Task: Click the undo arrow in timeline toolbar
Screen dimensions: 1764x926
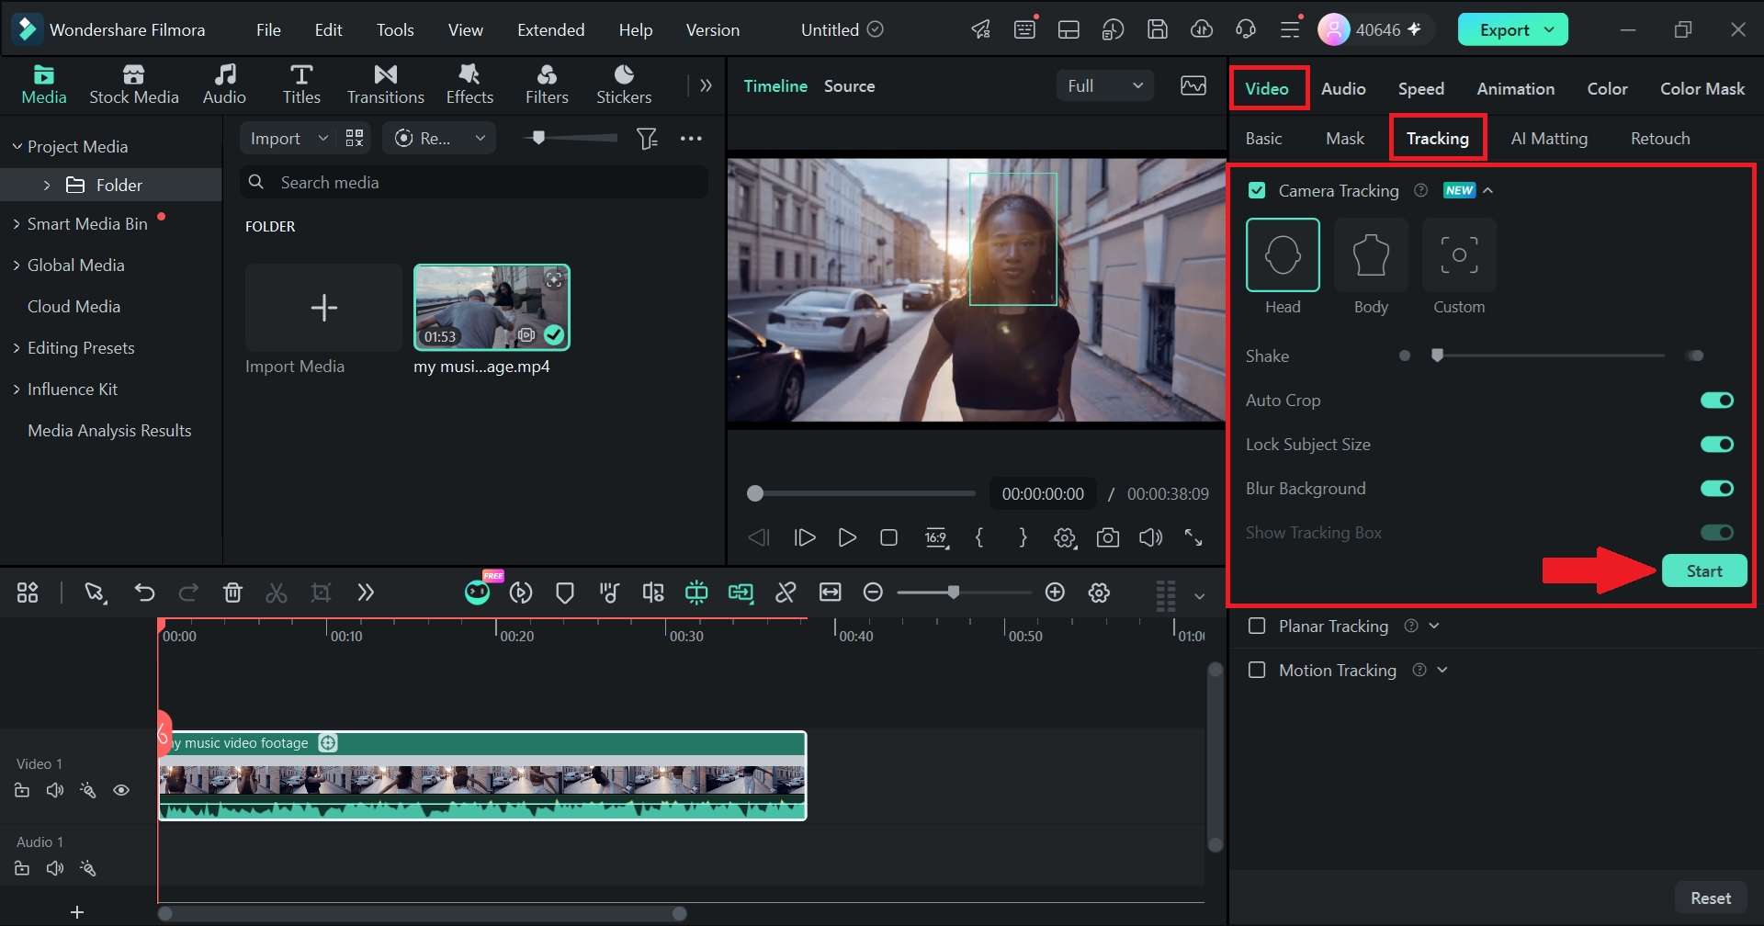Action: click(144, 593)
